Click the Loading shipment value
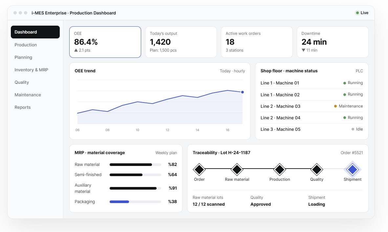Image resolution: width=388 pixels, height=232 pixels. 316,204
